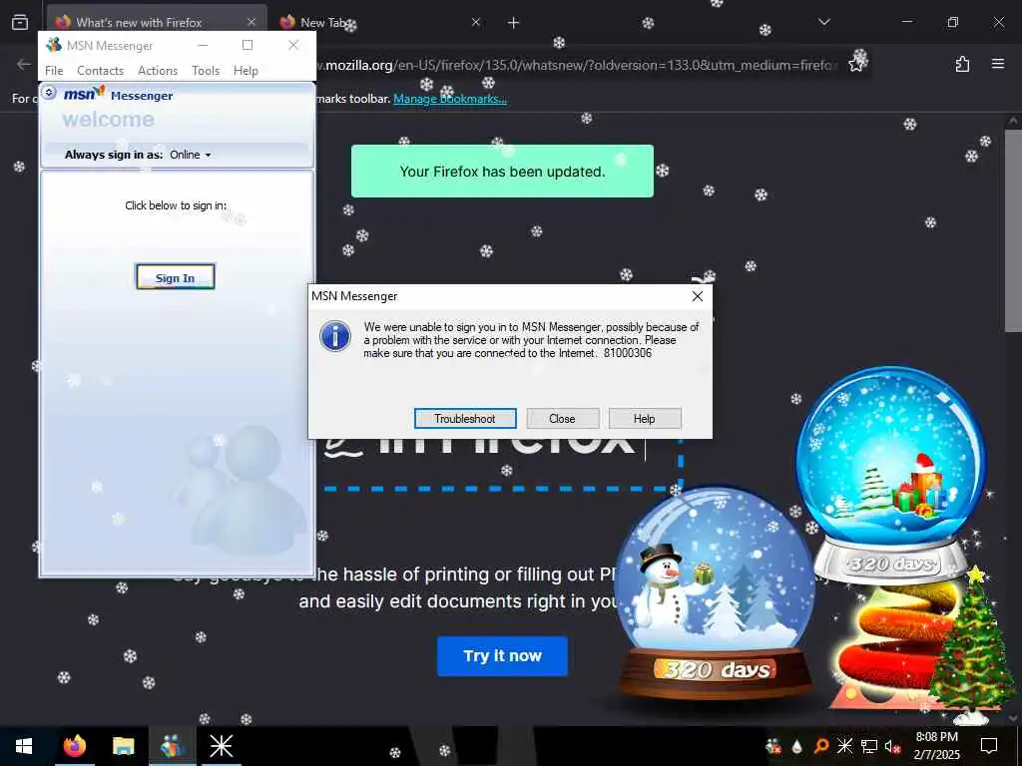Open the File menu in MSN Messenger
The width and height of the screenshot is (1022, 766).
tap(54, 71)
